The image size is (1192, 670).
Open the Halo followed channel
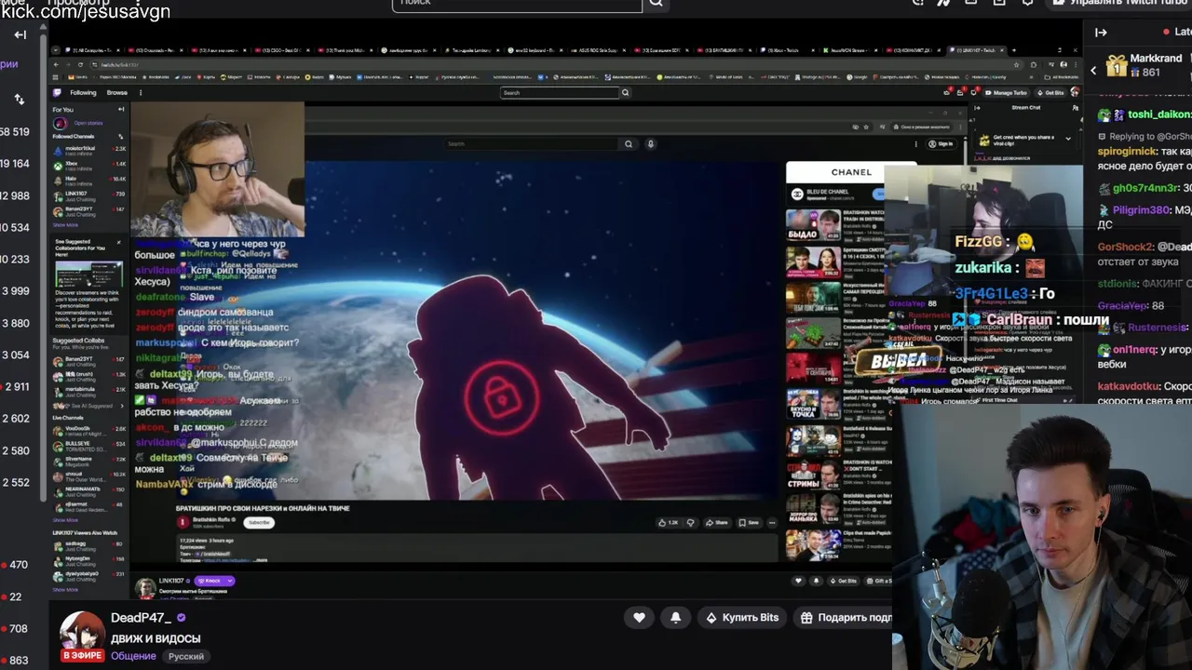click(88, 180)
